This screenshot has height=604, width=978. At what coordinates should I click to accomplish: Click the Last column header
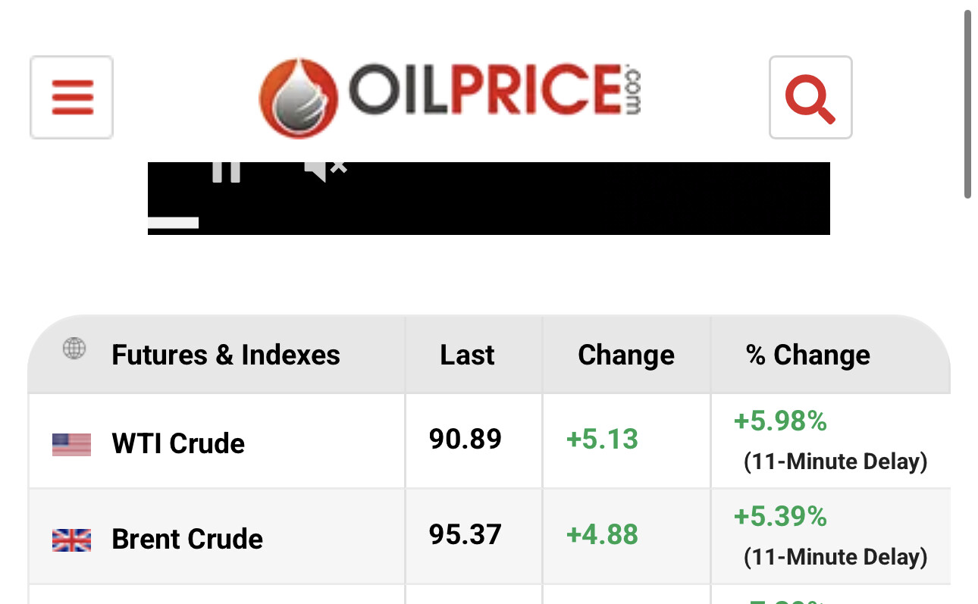[467, 355]
